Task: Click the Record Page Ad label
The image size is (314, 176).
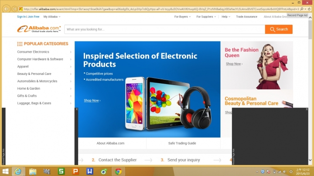Action: 297,15
